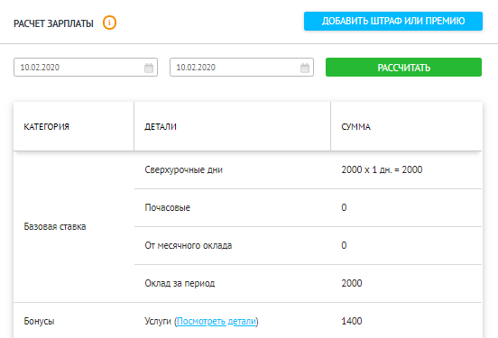Click the orange info icon beside Расчет зарплаты

[x=109, y=23]
